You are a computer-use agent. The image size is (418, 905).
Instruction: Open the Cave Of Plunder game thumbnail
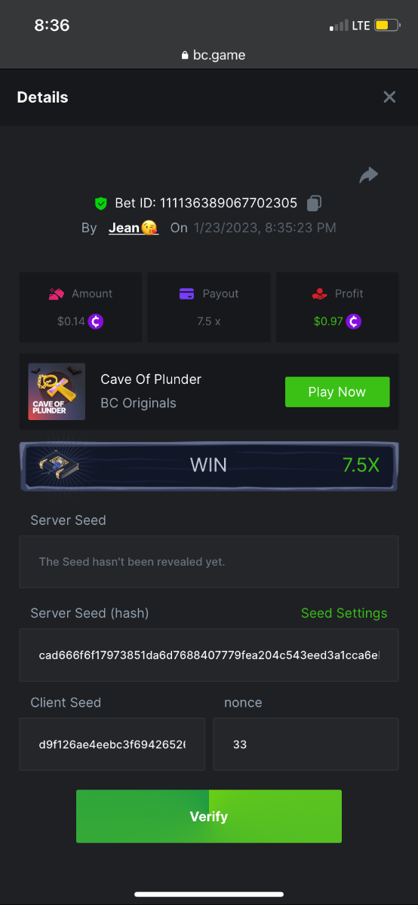(x=57, y=392)
